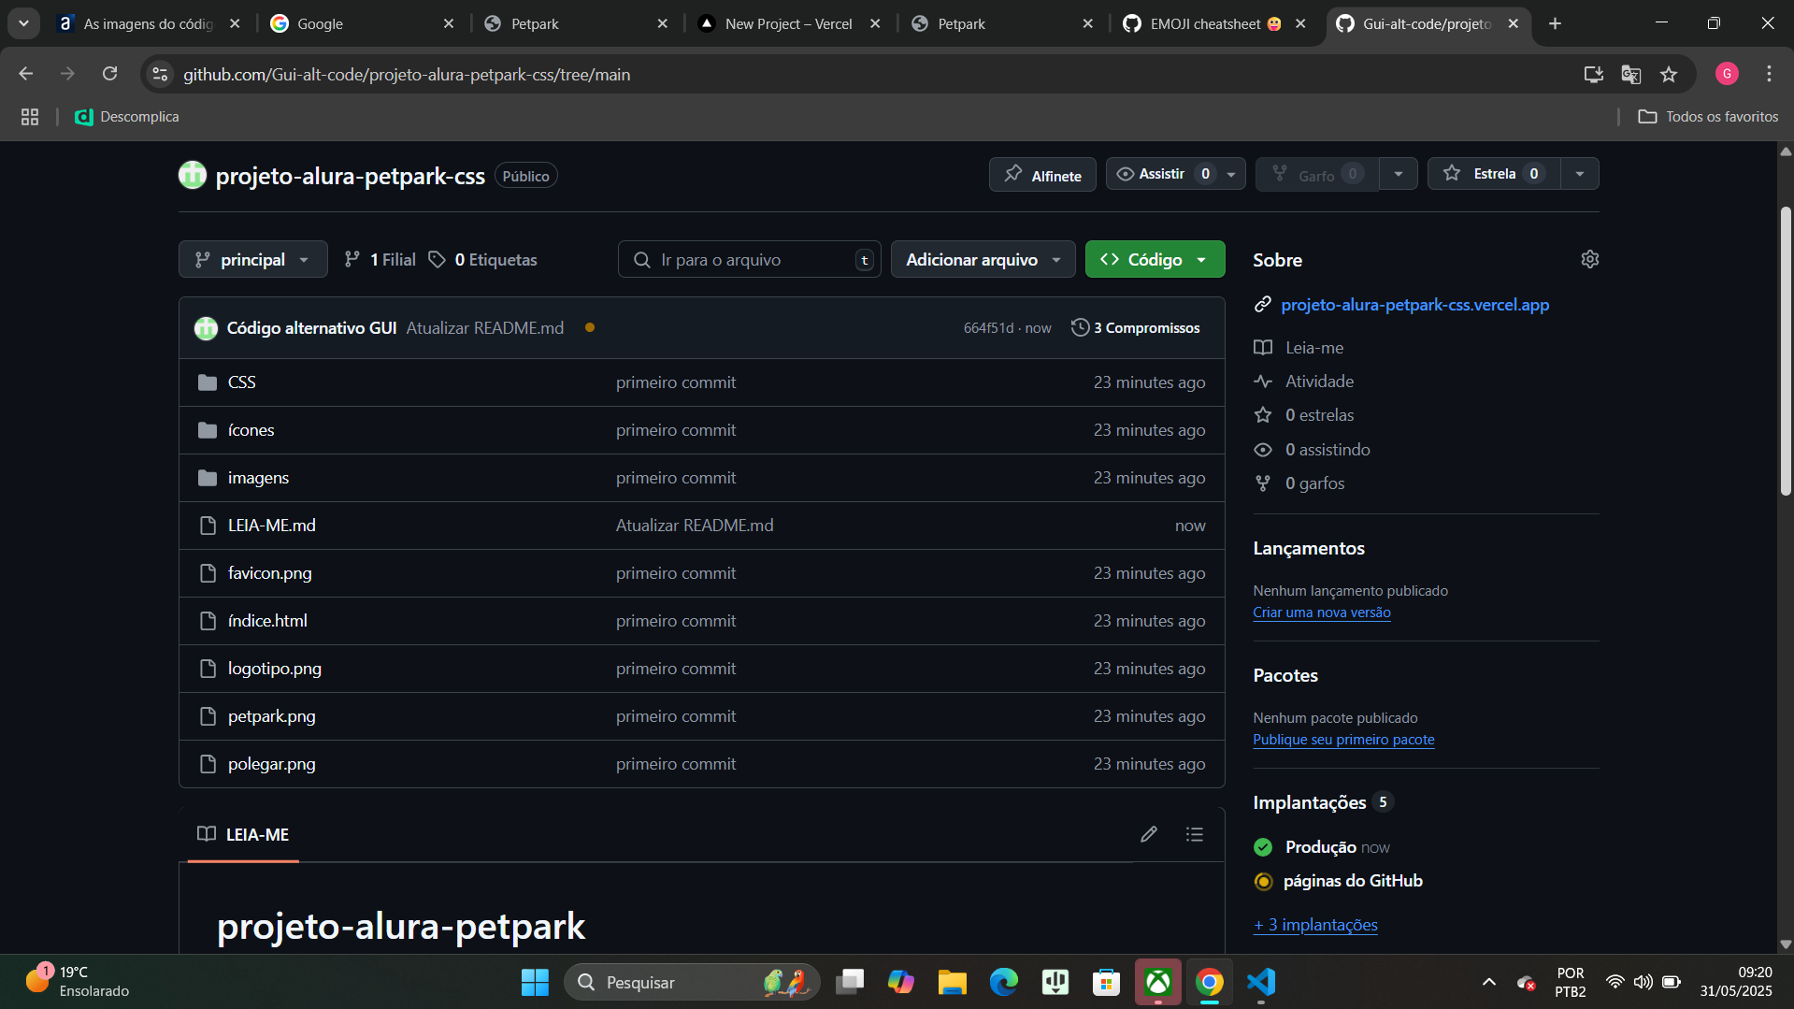Click the Google Translate icon in address bar

tap(1631, 74)
